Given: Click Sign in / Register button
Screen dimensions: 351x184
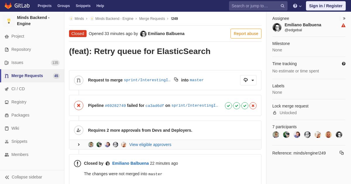Looking at the screenshot, I should [x=326, y=6].
